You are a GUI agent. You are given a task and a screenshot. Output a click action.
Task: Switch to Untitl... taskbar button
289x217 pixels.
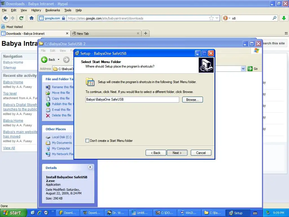tap(140, 213)
